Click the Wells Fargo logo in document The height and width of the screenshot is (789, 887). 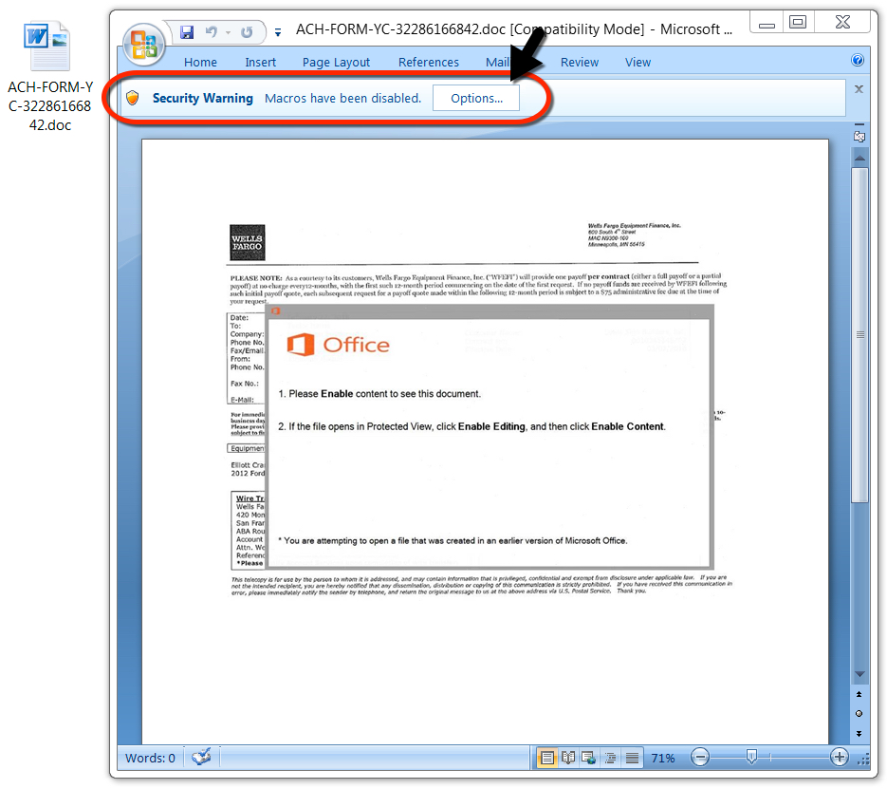pyautogui.click(x=248, y=242)
